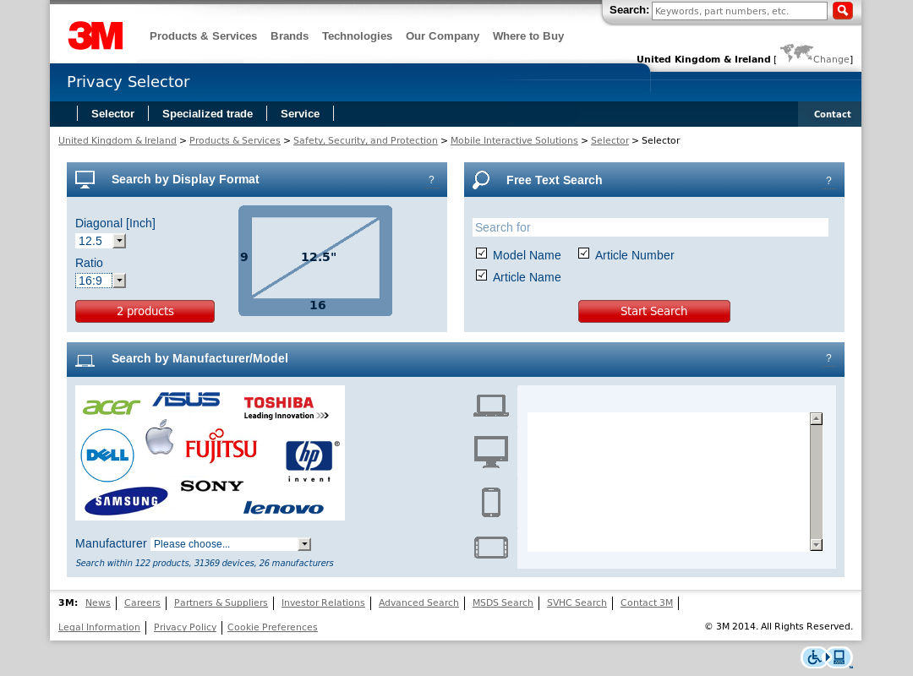This screenshot has width=913, height=676.
Task: Open the Careers footer link
Action: [142, 602]
